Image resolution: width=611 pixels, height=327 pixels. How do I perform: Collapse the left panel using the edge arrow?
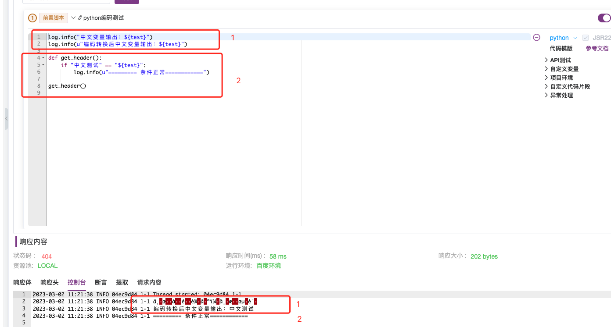pos(6,118)
